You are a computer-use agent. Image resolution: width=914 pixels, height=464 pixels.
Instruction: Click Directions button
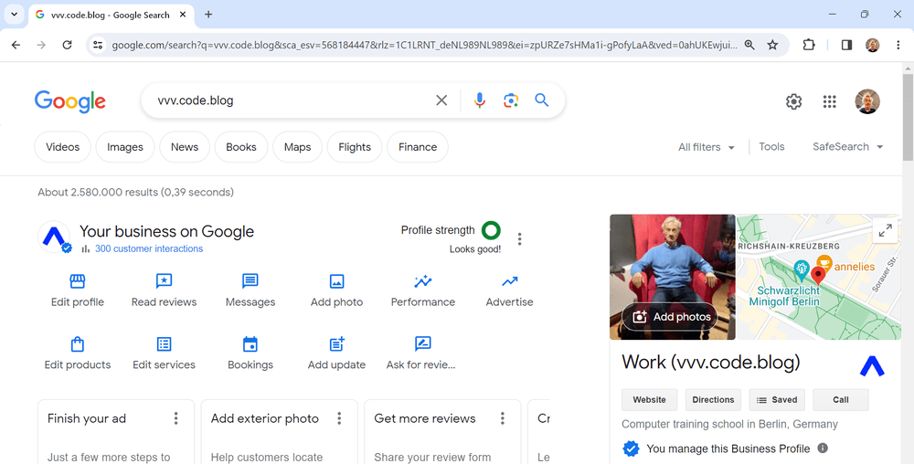[713, 400]
